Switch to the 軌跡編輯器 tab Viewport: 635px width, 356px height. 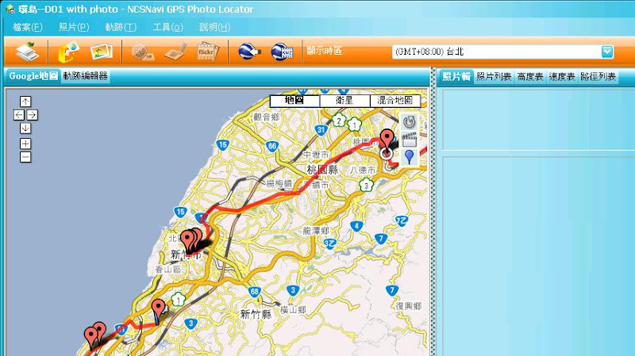pos(86,75)
